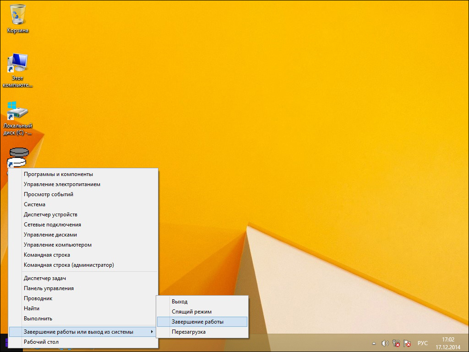Open the network status tray icon
Image resolution: width=469 pixels, height=352 pixels.
click(396, 343)
